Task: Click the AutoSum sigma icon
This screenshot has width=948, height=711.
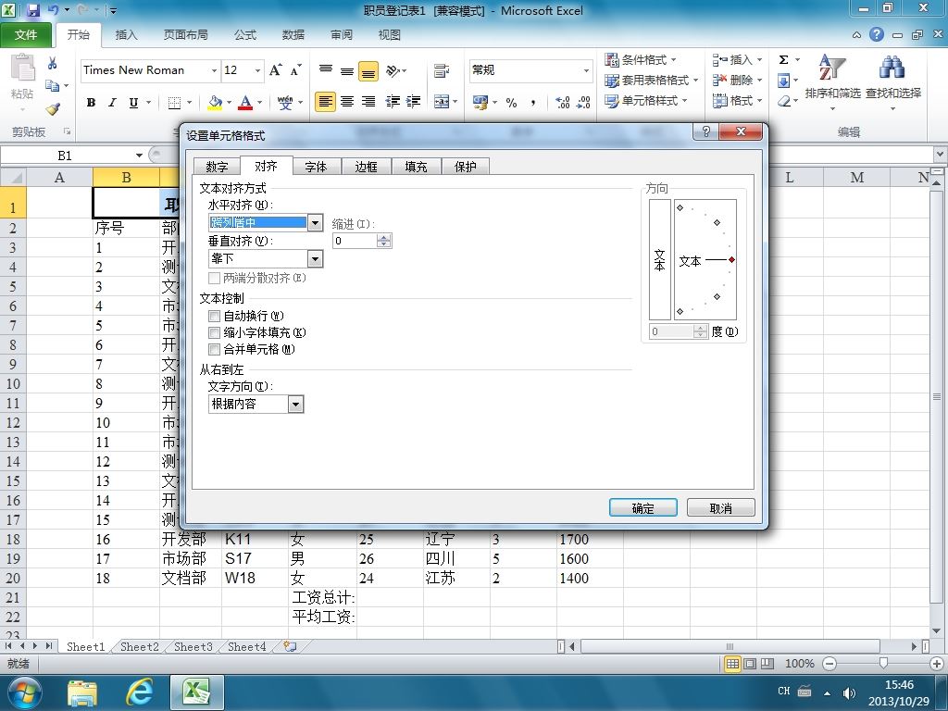Action: pyautogui.click(x=783, y=59)
